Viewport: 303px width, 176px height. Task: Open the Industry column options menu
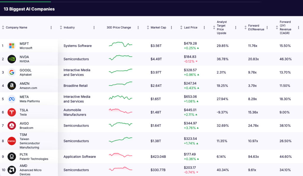[x=94, y=27]
